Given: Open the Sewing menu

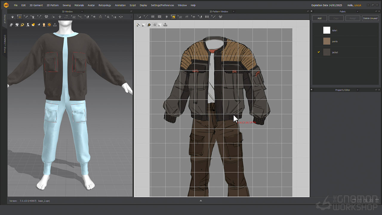Looking at the screenshot, I should point(67,5).
